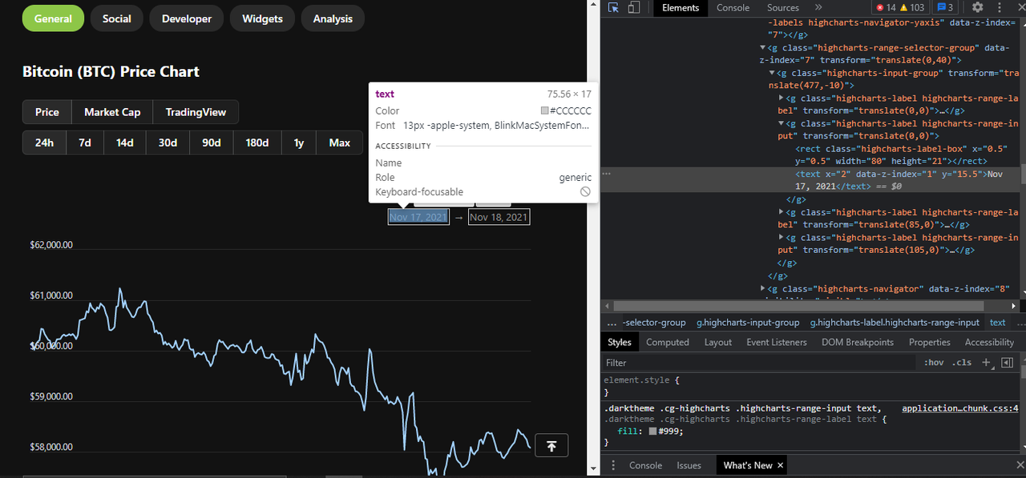Select the Developer page tab

187,18
